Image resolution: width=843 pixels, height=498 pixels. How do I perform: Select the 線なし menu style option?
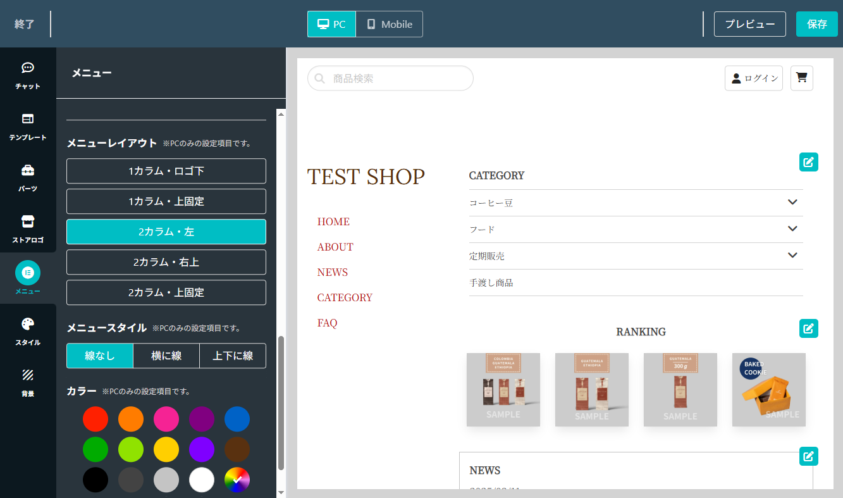point(100,356)
